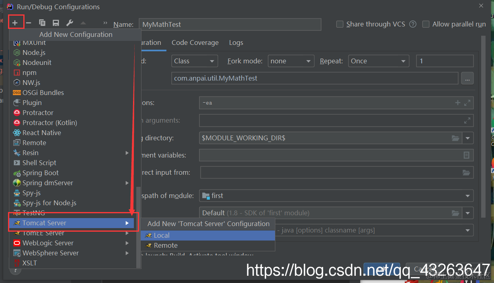Enable Allow parallel run checkbox
This screenshot has height=283, width=494.
tap(426, 24)
